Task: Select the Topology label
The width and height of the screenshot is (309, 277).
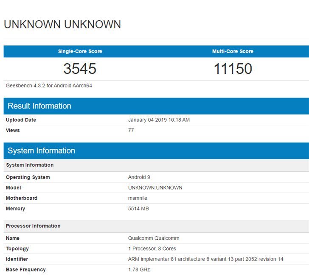Action: coord(17,249)
